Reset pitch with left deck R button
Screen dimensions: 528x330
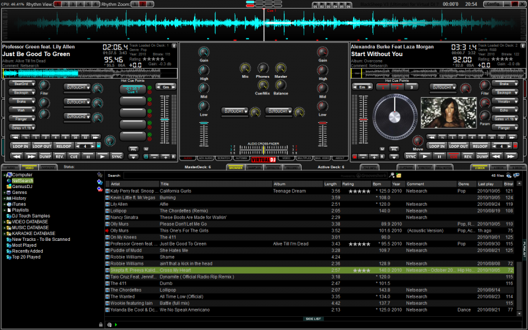174,156
